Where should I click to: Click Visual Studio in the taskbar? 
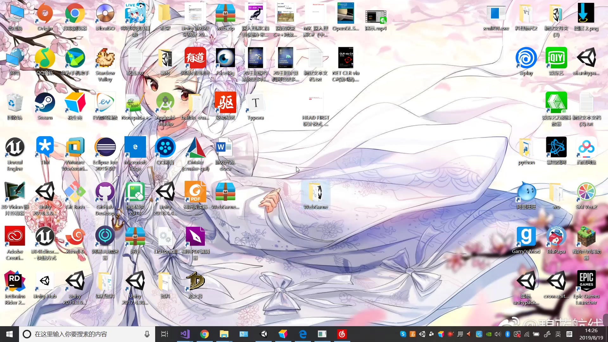(185, 334)
